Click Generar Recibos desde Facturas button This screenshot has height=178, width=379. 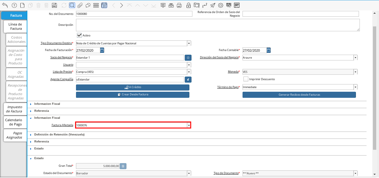(x=299, y=94)
